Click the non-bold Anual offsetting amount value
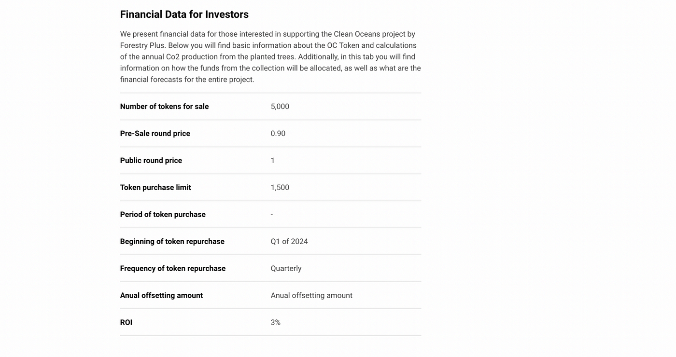 coord(311,296)
